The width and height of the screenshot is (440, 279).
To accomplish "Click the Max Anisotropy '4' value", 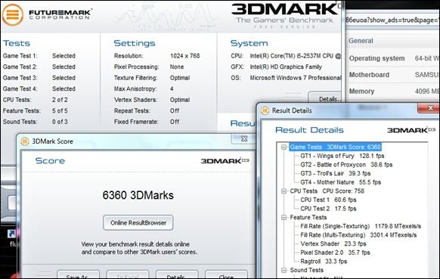I will 172,88.
